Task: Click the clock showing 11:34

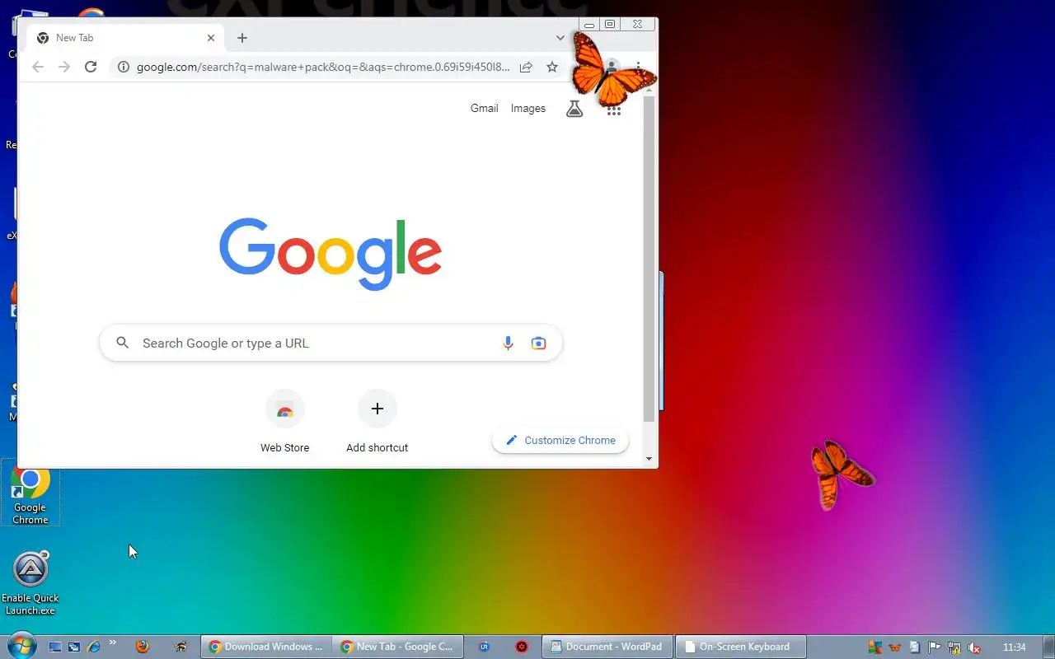Action: 1015,647
